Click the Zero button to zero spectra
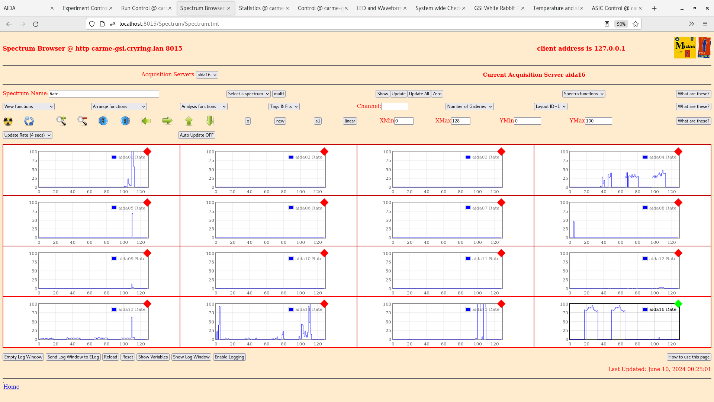This screenshot has width=714, height=402. [437, 94]
